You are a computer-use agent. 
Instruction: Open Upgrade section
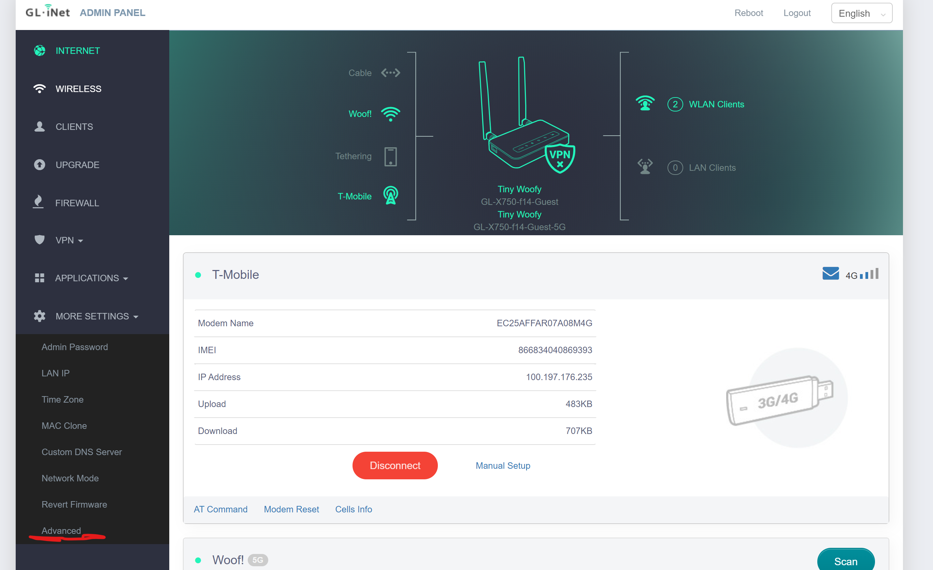click(x=77, y=165)
